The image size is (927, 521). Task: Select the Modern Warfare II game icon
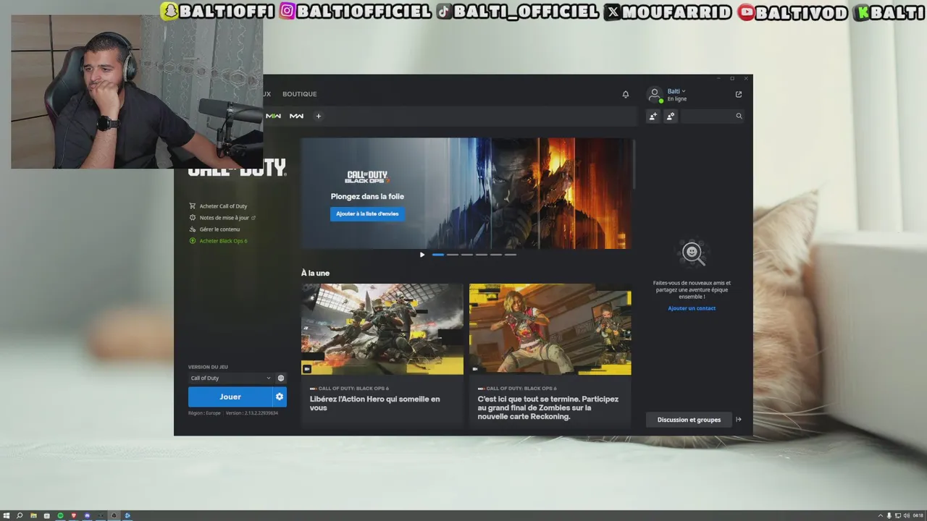(273, 116)
